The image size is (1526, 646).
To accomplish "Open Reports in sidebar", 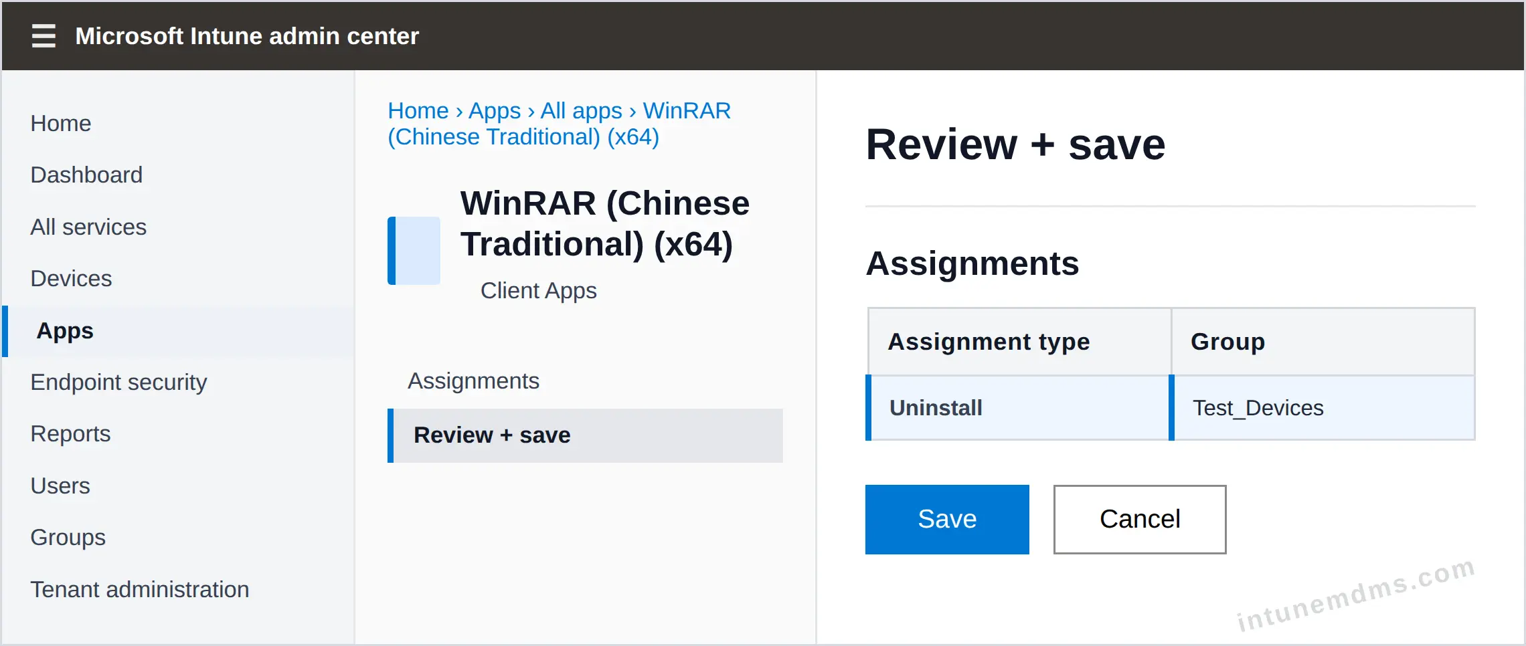I will coord(70,434).
